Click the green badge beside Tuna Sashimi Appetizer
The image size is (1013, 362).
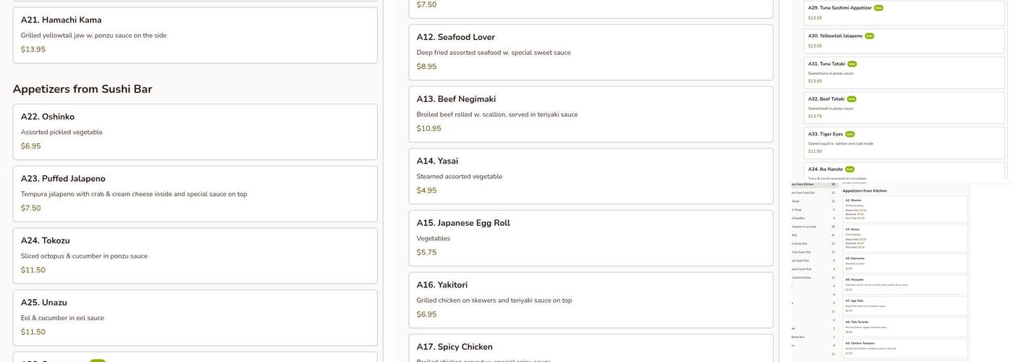[878, 8]
